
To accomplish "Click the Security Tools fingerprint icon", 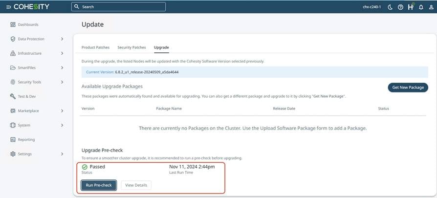I will [x=13, y=82].
